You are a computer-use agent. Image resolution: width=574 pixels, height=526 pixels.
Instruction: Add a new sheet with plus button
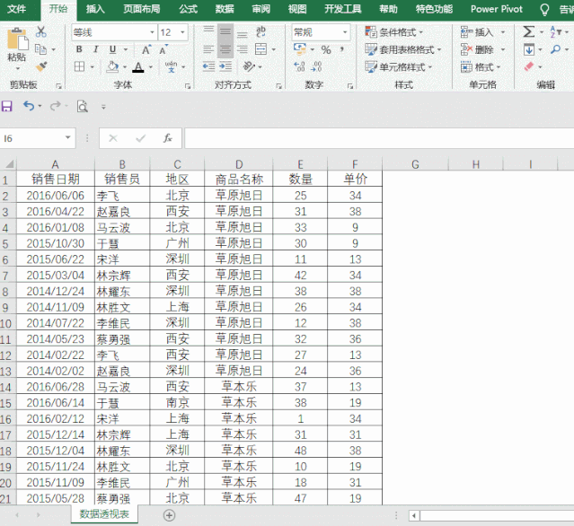point(169,515)
